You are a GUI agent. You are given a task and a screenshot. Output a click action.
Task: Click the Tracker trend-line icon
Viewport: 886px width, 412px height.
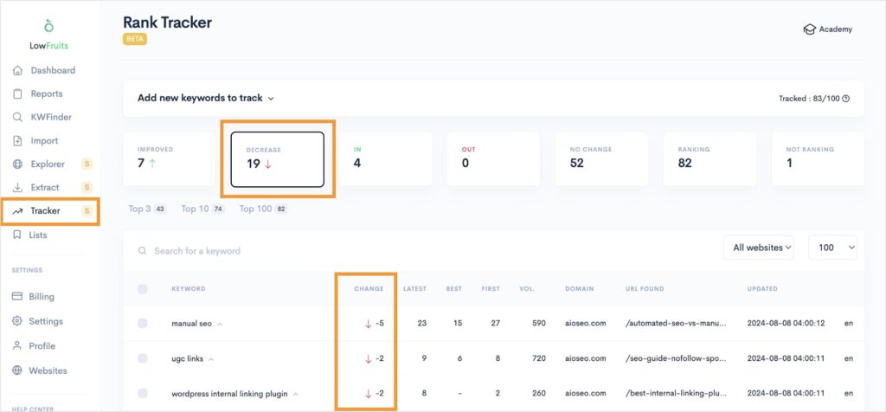(17, 211)
